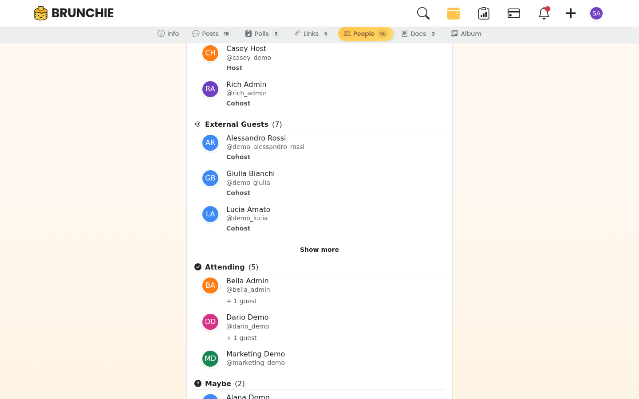
Task: Click the Attending checkmark icon
Action: click(x=198, y=267)
